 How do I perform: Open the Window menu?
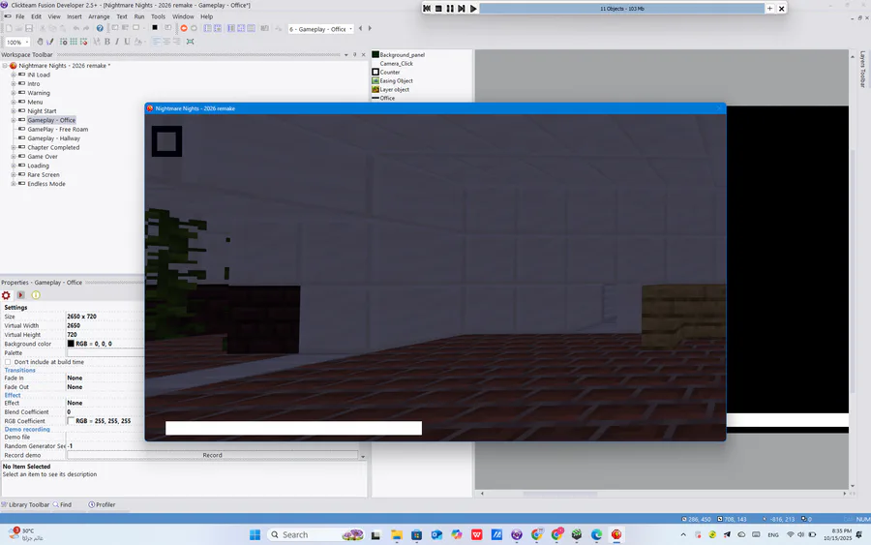click(x=183, y=16)
